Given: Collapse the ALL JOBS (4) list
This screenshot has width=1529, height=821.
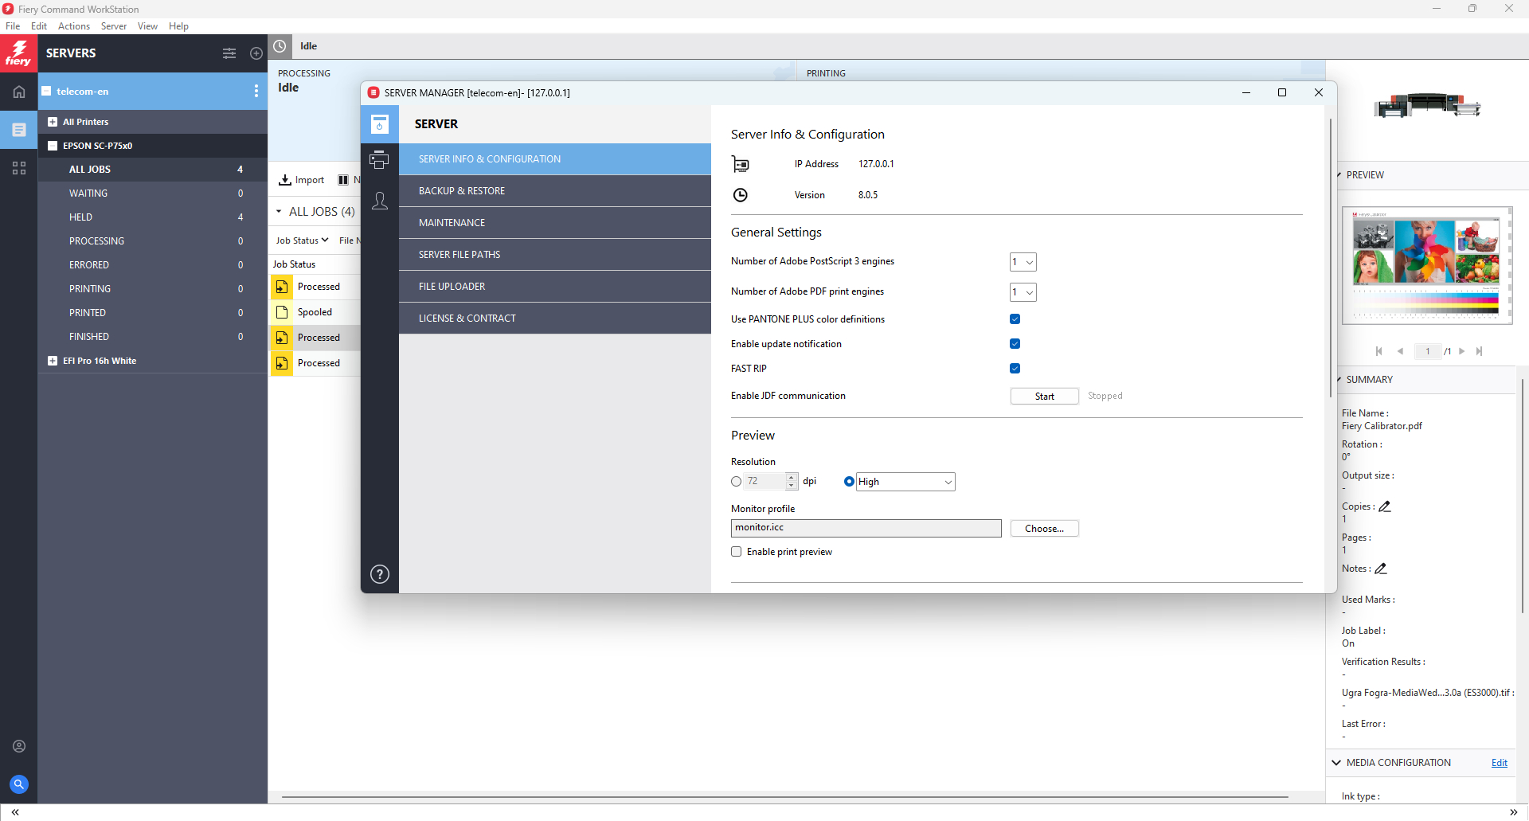Looking at the screenshot, I should (279, 212).
